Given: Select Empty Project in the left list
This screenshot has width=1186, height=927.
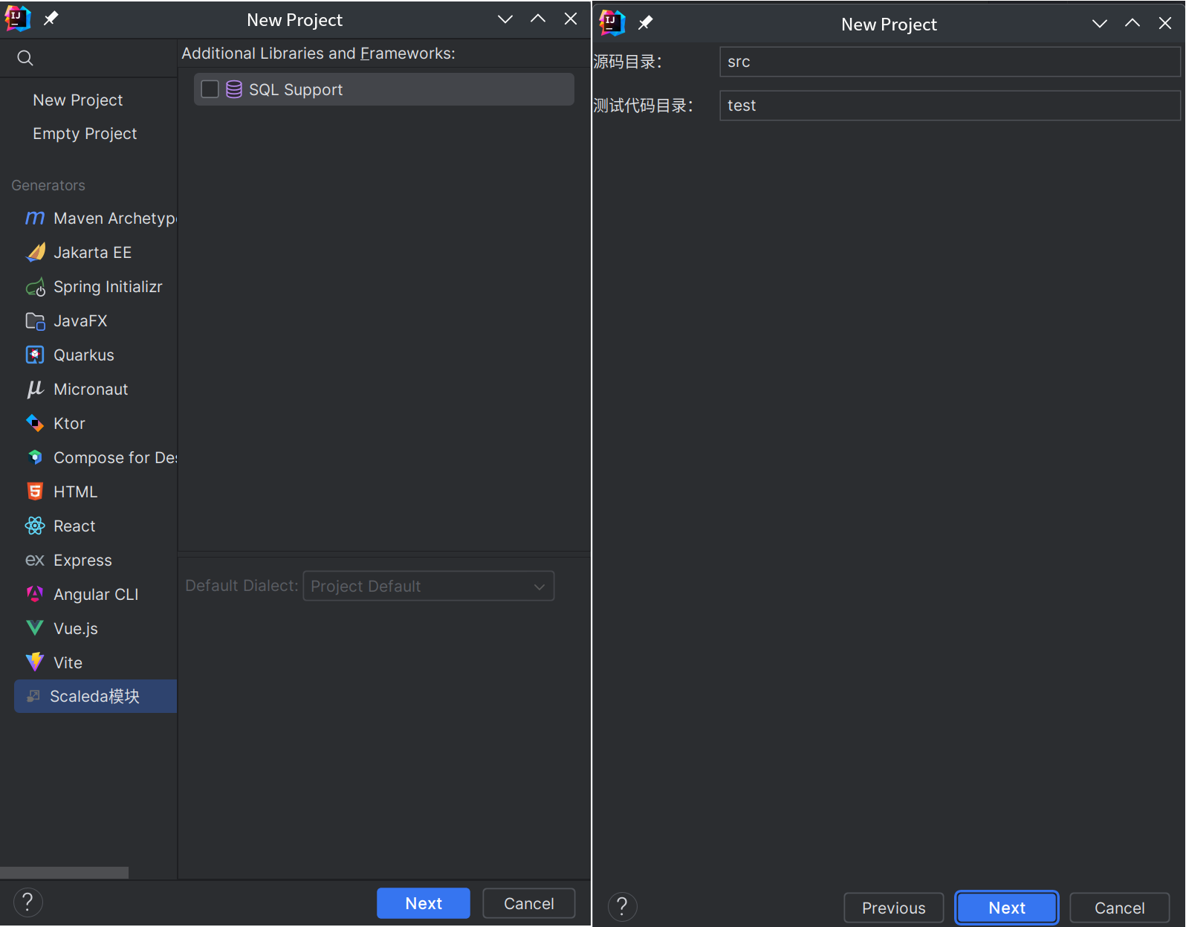Looking at the screenshot, I should coord(85,134).
